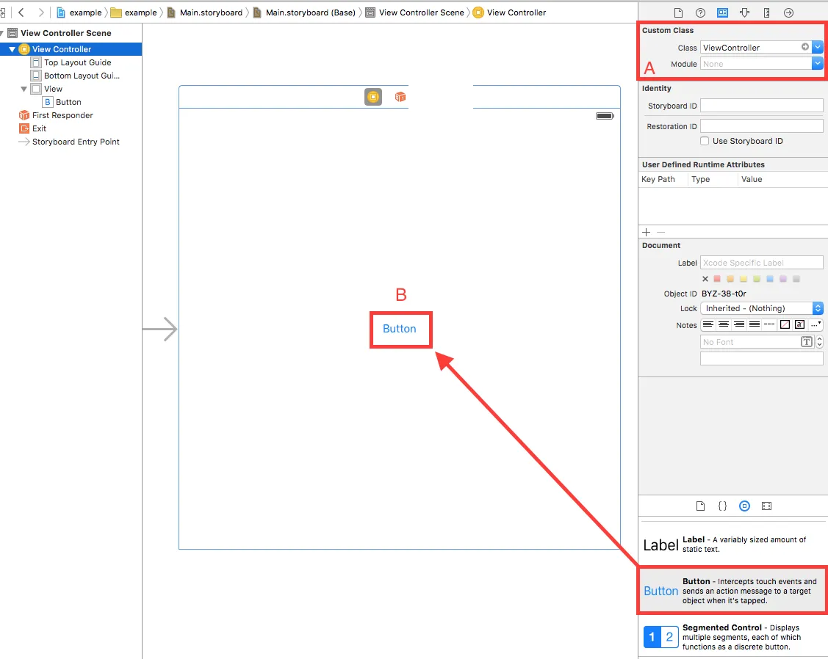Open the Connections inspector
This screenshot has height=659, width=828.
[788, 12]
